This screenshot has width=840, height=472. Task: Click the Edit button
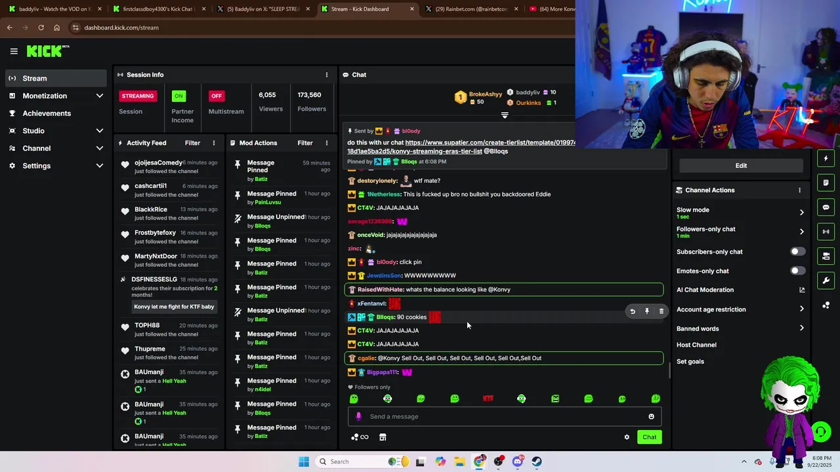[x=741, y=166]
